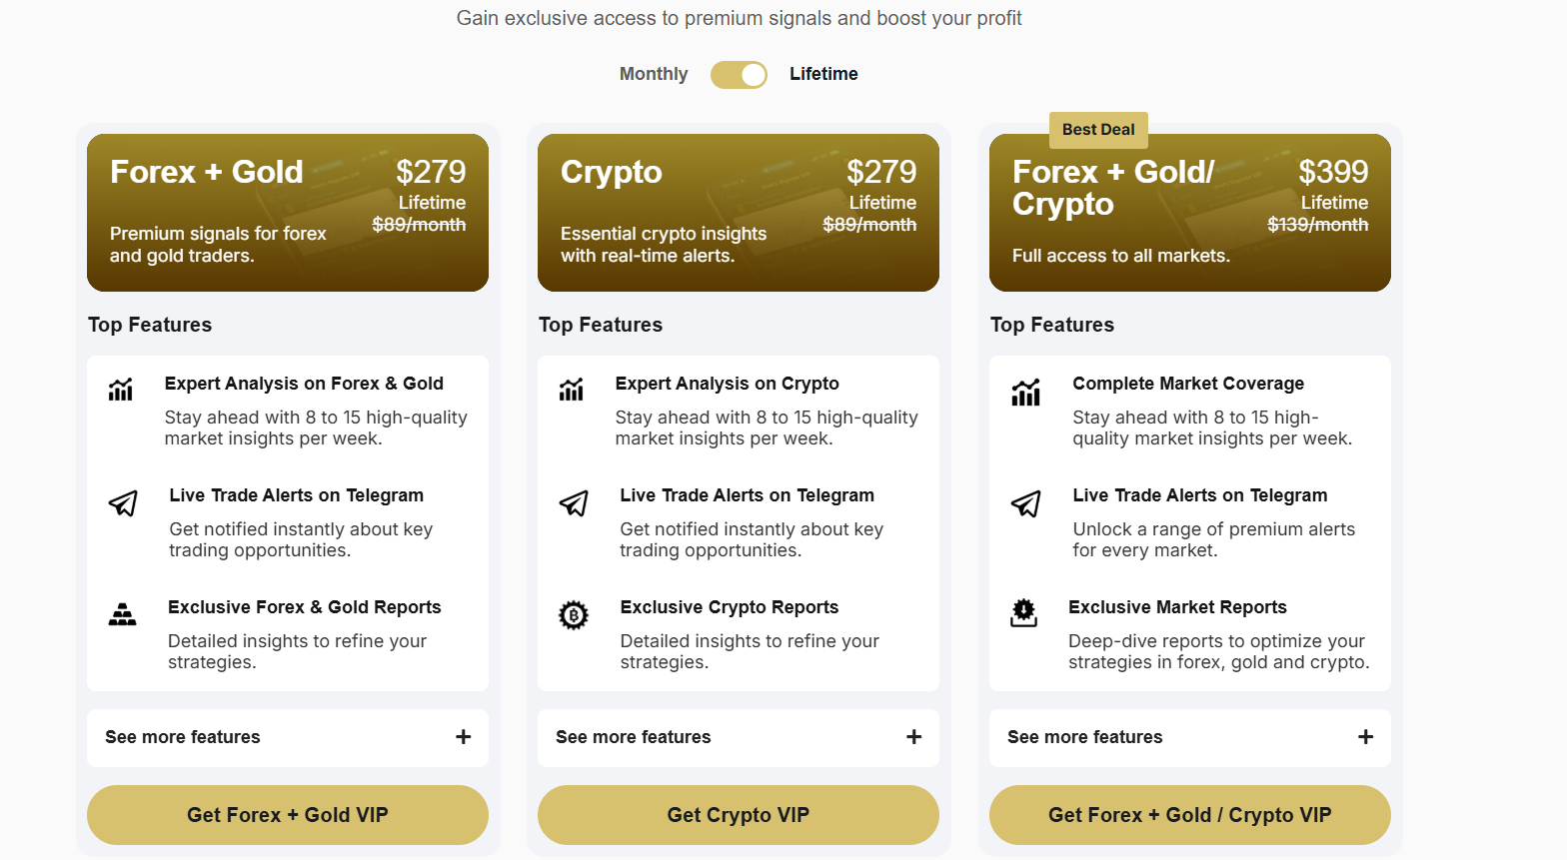Click the page scrollbar on the right edge

pyautogui.click(x=1561, y=430)
